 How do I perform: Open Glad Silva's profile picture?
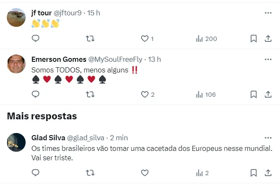click(17, 142)
